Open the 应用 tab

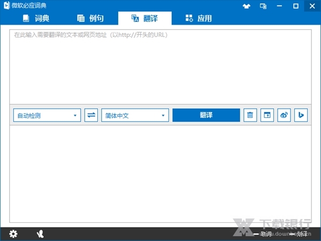(198, 18)
